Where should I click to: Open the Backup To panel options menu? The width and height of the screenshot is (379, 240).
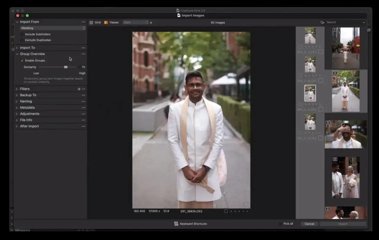click(x=83, y=95)
